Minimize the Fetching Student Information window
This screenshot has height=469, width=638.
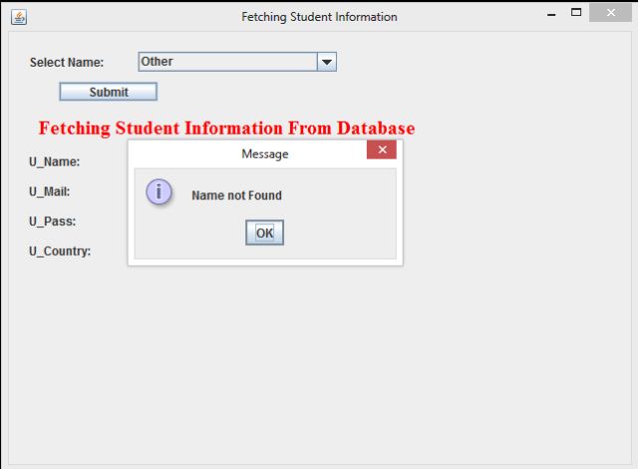coord(551,14)
